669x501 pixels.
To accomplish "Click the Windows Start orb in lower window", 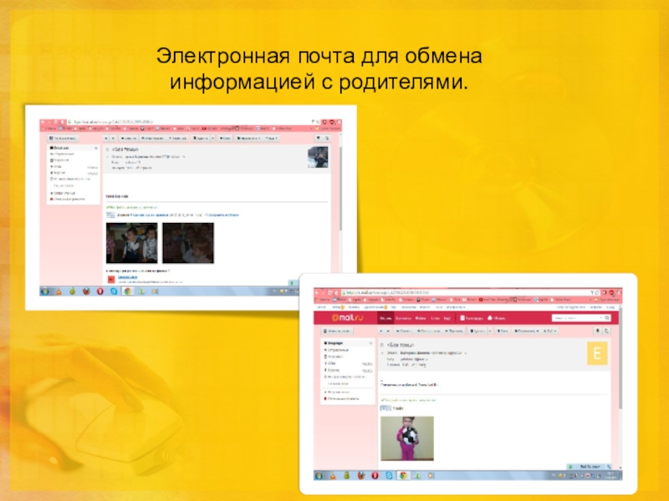I will point(318,474).
